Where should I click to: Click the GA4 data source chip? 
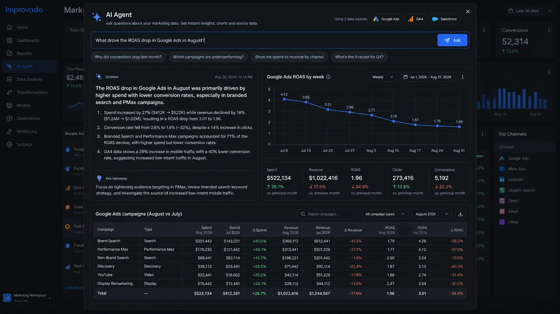pyautogui.click(x=415, y=19)
